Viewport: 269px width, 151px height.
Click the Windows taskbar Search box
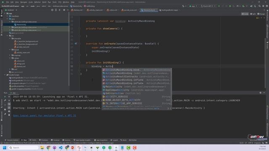pyautogui.click(x=23, y=148)
